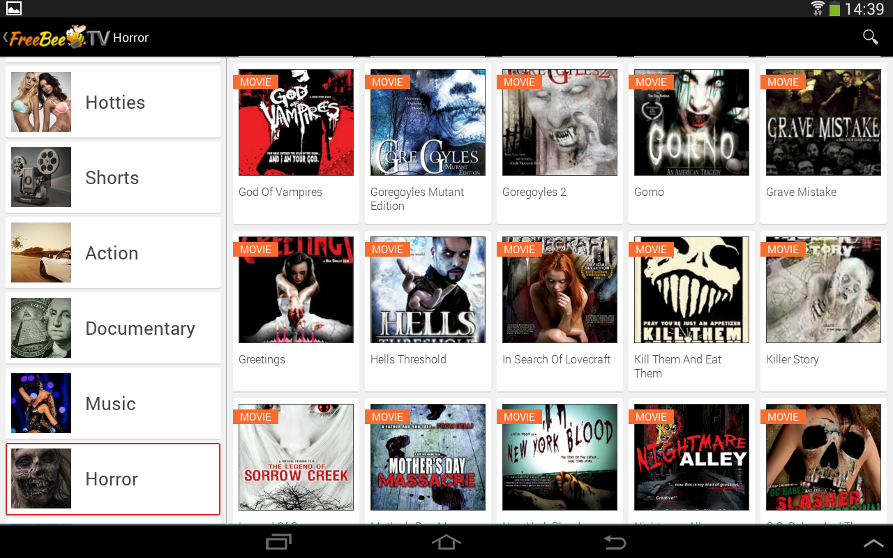
Task: Open the Nightmare Alley poster
Action: pyautogui.click(x=691, y=457)
